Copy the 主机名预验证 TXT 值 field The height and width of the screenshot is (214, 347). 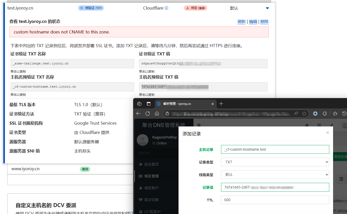click(x=203, y=87)
